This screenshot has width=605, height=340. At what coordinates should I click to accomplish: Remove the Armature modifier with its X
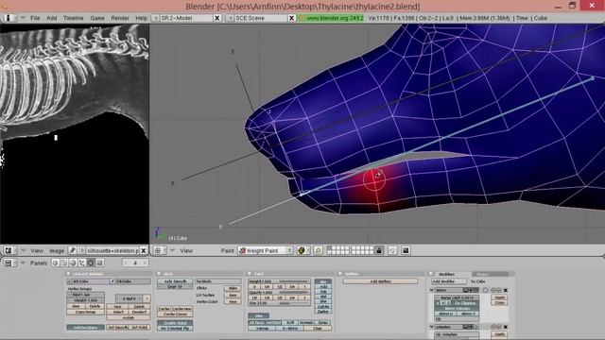tap(506, 327)
